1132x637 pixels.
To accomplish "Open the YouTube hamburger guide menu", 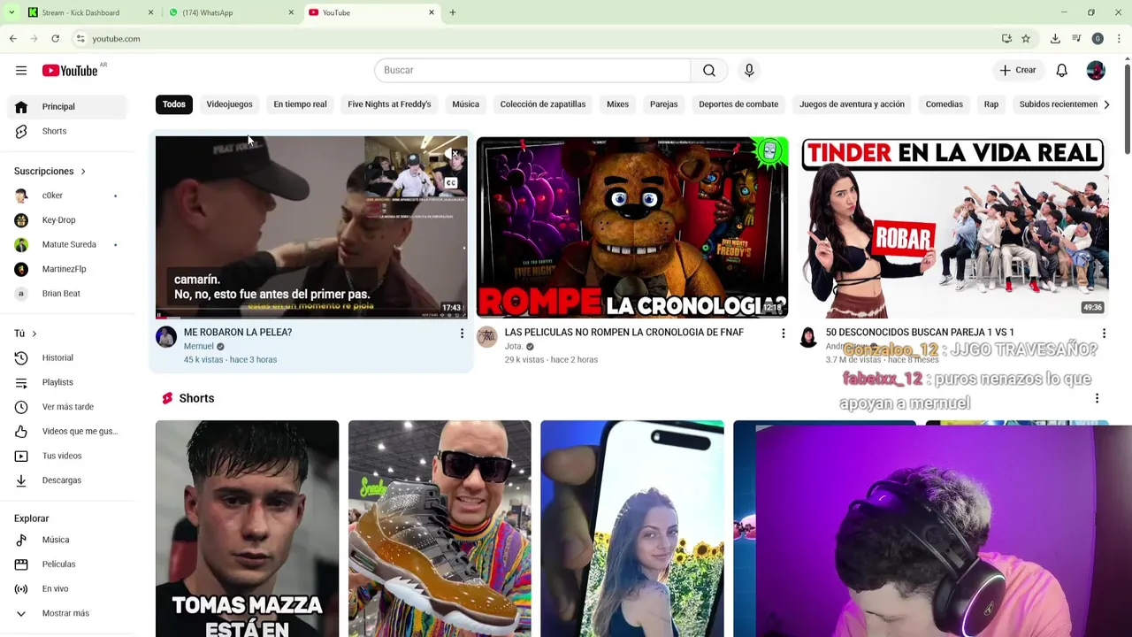I will 21,71.
